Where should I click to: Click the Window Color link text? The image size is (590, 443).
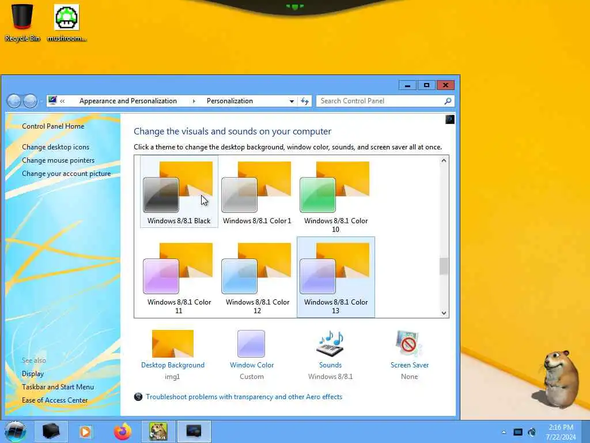pos(252,365)
